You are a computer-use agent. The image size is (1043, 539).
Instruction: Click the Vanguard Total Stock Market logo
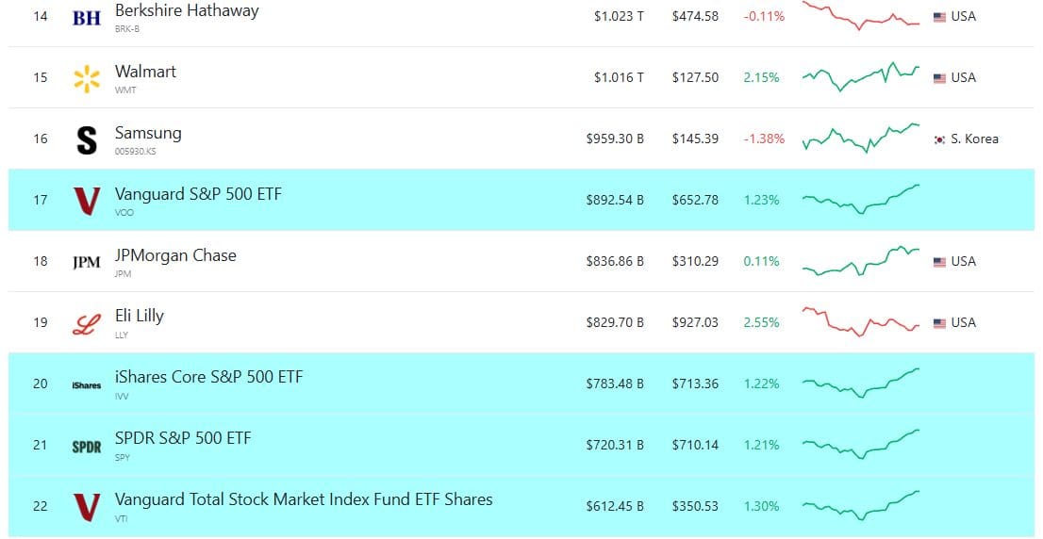[87, 507]
